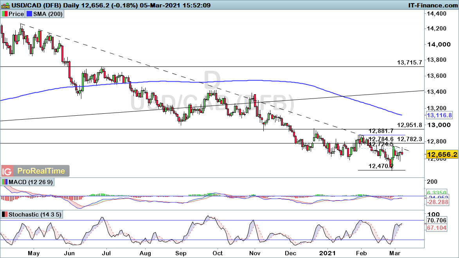Click the IG logo in the watermark
The height and width of the screenshot is (258, 459).
[7, 171]
